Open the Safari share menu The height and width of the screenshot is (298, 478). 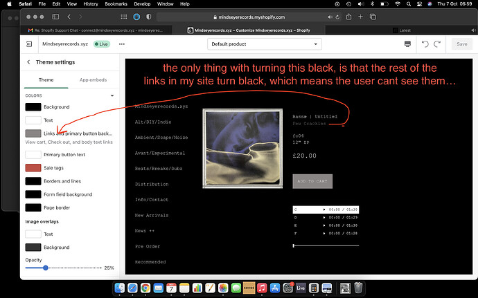tap(348, 17)
